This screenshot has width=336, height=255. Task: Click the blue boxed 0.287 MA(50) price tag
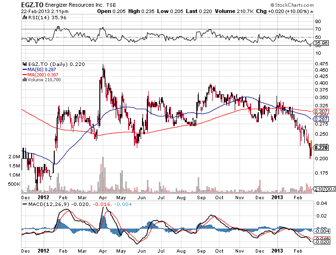pos(321,119)
